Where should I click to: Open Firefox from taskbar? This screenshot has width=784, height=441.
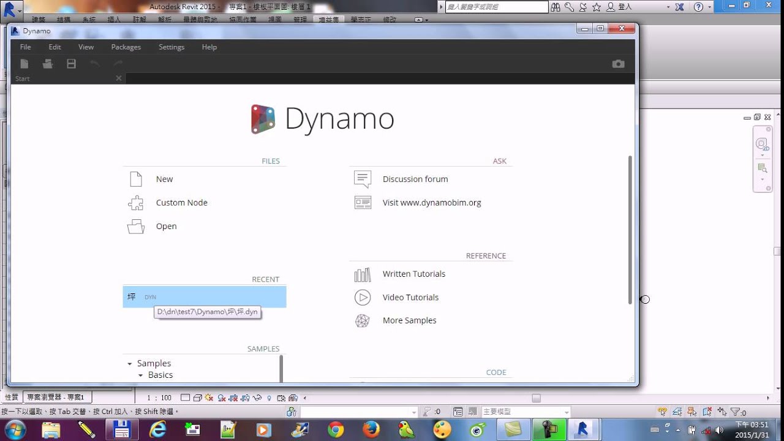[x=371, y=430]
